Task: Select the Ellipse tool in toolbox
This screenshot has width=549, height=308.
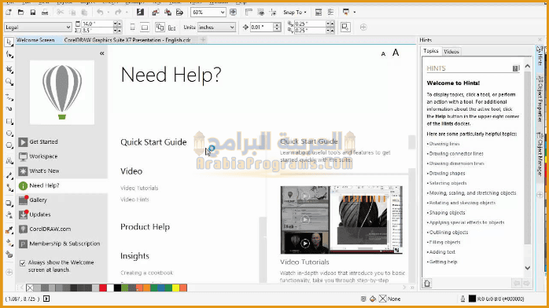Action: [x=9, y=134]
